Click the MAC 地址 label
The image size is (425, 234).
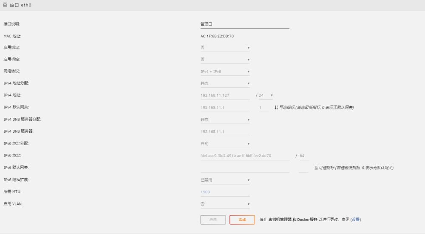(x=12, y=36)
